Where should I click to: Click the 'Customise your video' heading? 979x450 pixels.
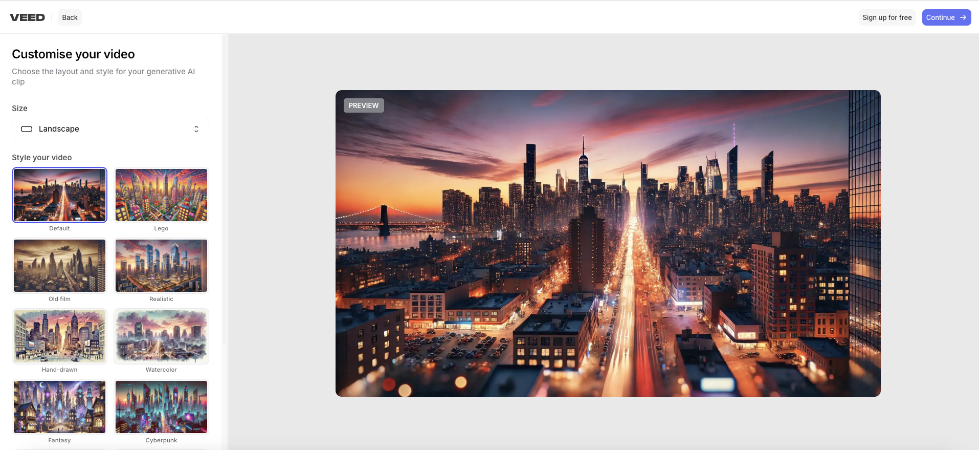(73, 54)
